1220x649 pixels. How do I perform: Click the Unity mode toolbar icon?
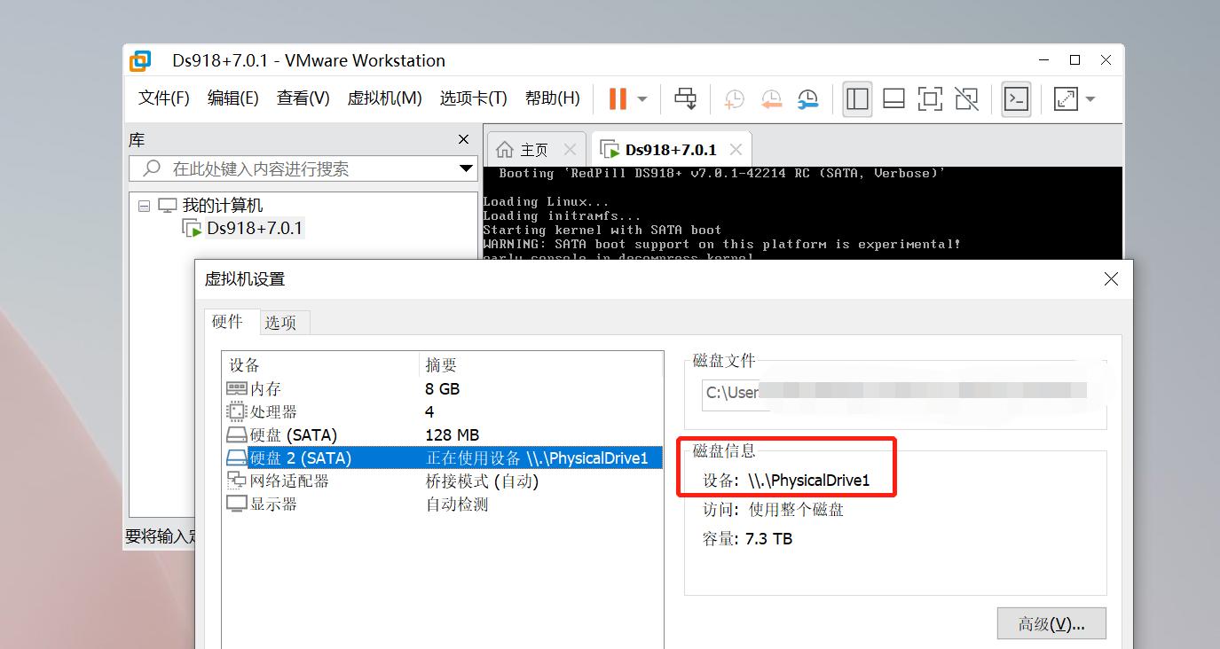[x=966, y=98]
